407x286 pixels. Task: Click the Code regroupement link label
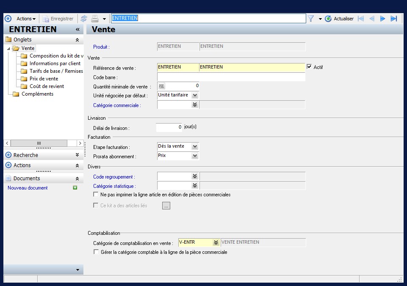tap(114, 177)
